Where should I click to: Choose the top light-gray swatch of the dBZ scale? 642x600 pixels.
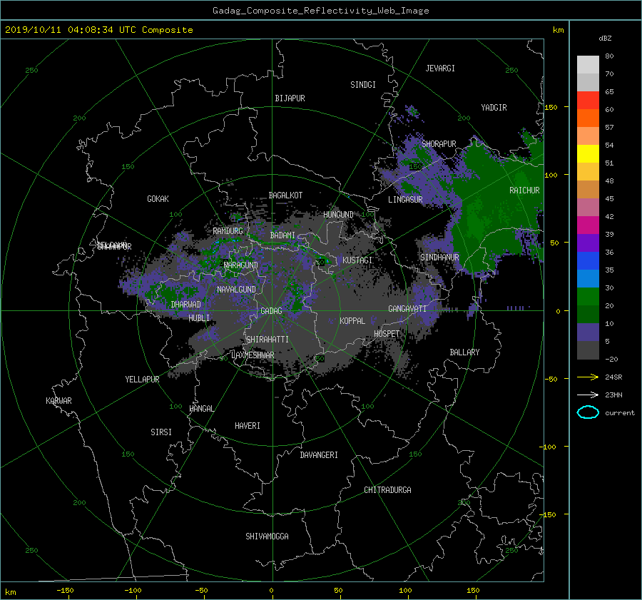(588, 65)
